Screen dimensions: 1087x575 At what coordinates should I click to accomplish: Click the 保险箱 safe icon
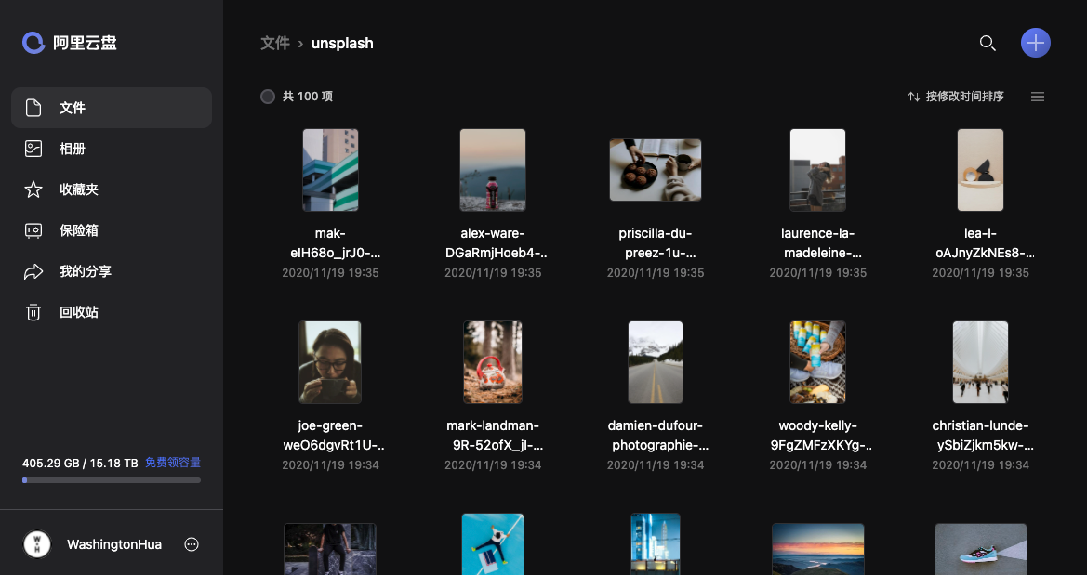[x=33, y=230]
